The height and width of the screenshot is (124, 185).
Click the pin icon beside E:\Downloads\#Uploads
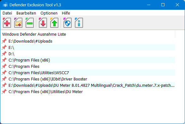4,41
